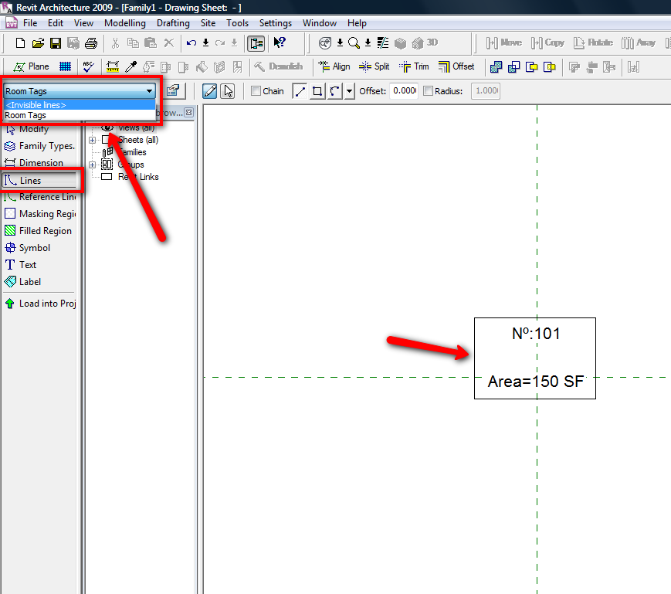Open the Dynamically Modify View dropdown arrow

(341, 42)
